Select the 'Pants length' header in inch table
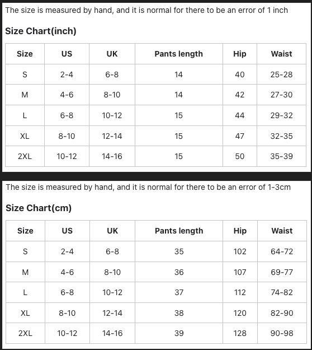The width and height of the screenshot is (312, 350). click(179, 54)
